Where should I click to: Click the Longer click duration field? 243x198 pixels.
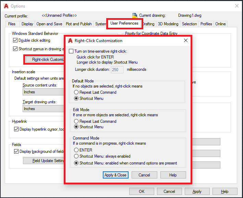click(117, 70)
